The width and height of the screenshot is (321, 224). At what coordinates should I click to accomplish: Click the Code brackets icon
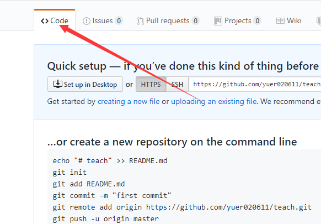click(x=45, y=21)
